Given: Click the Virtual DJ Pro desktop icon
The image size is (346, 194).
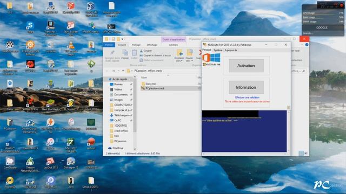Looking at the screenshot, I should tap(30, 104).
